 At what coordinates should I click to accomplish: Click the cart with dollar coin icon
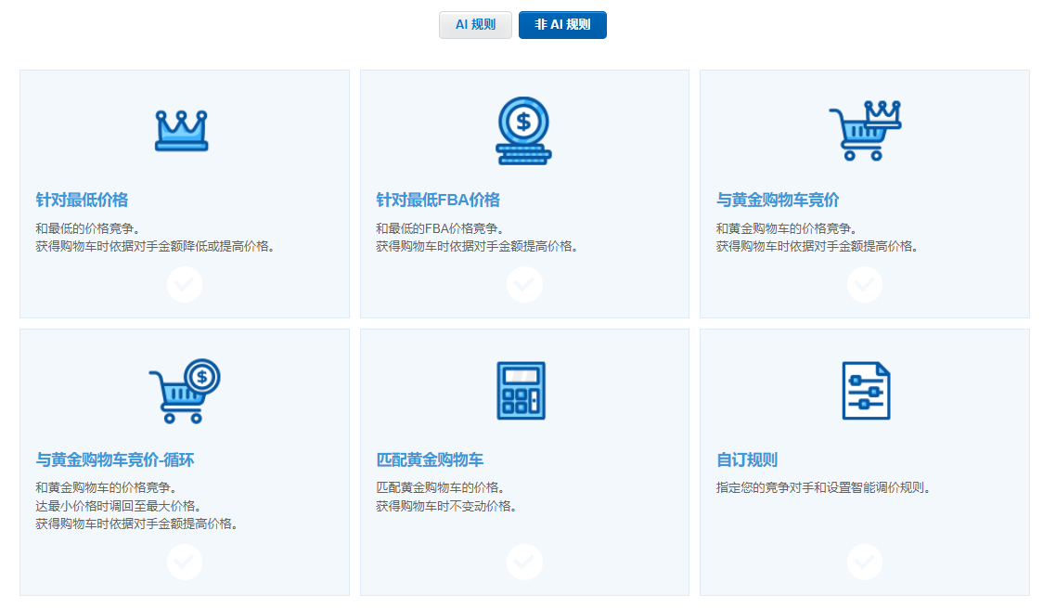coord(184,391)
